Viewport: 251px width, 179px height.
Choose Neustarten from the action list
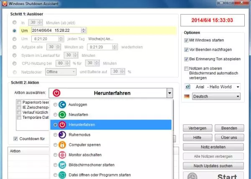click(111, 115)
